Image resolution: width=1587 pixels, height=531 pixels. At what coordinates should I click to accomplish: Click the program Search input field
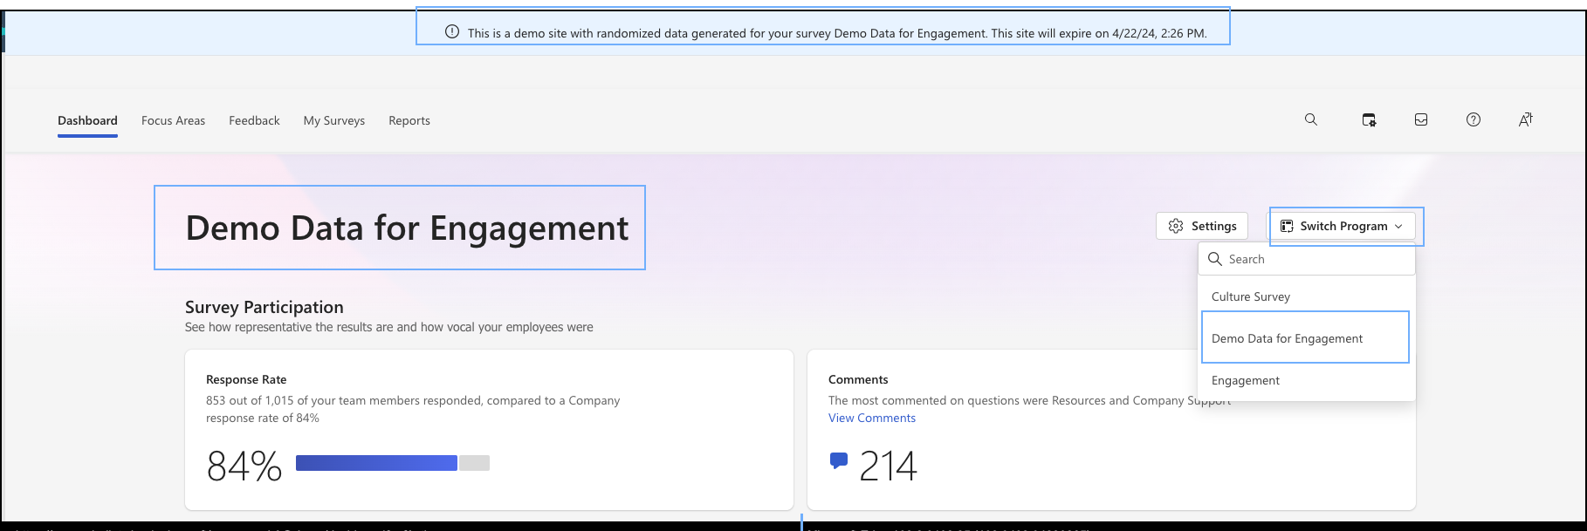click(x=1314, y=259)
